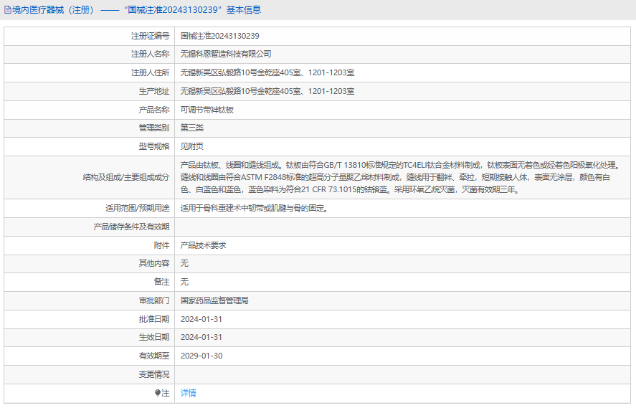Viewport: 636px width, 408px height.
Task: Click the 型号规格 row label
Action: click(154, 146)
